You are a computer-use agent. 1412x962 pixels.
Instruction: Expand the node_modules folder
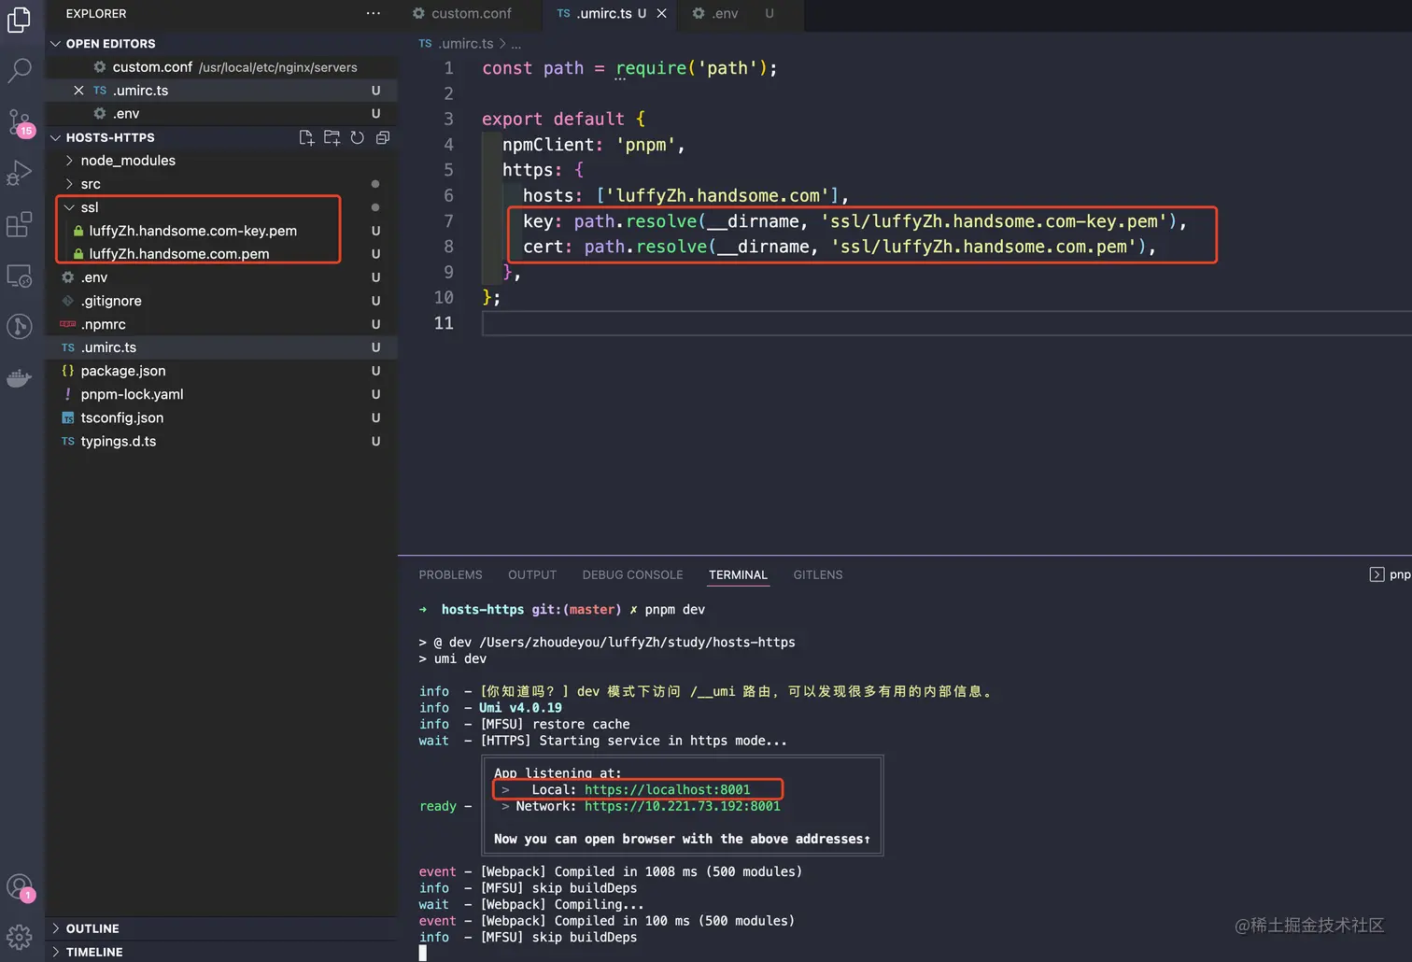point(128,161)
